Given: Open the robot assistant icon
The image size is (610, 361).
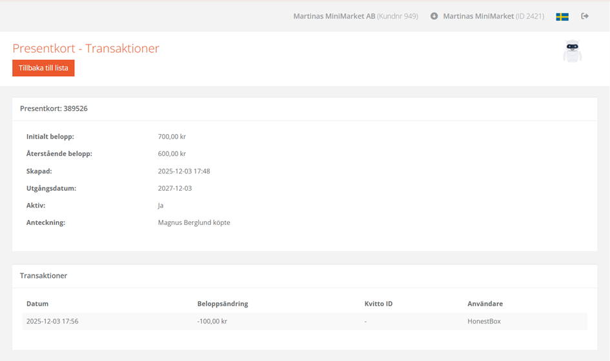Looking at the screenshot, I should [572, 52].
